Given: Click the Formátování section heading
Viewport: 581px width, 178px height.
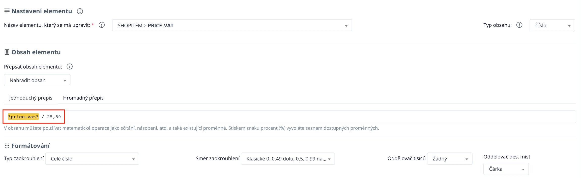Looking at the screenshot, I should [x=31, y=146].
